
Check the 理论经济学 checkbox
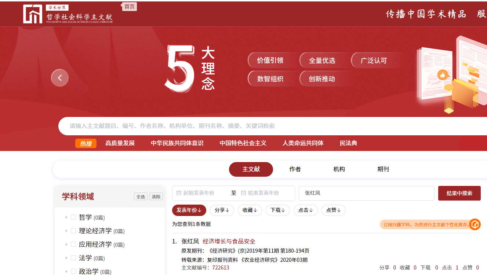pyautogui.click(x=73, y=231)
